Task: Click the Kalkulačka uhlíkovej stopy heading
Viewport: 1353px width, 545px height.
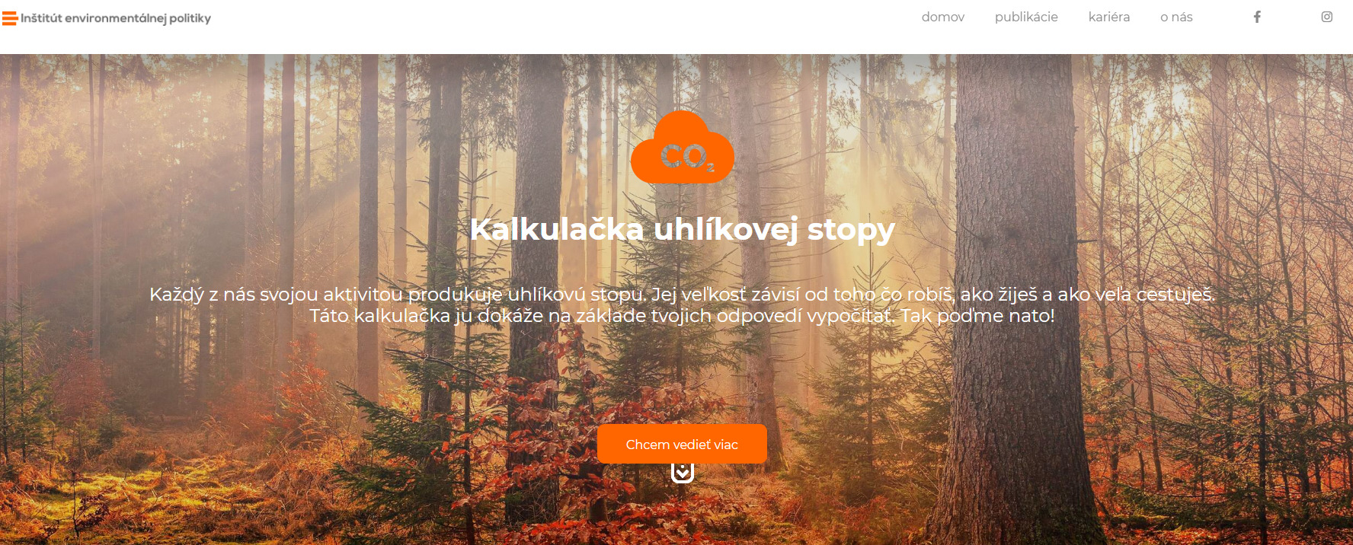Action: (682, 230)
